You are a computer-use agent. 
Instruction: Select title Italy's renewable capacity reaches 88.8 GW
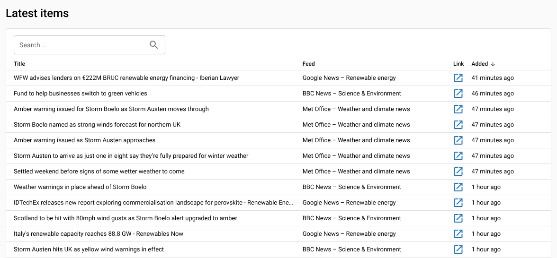coord(99,234)
